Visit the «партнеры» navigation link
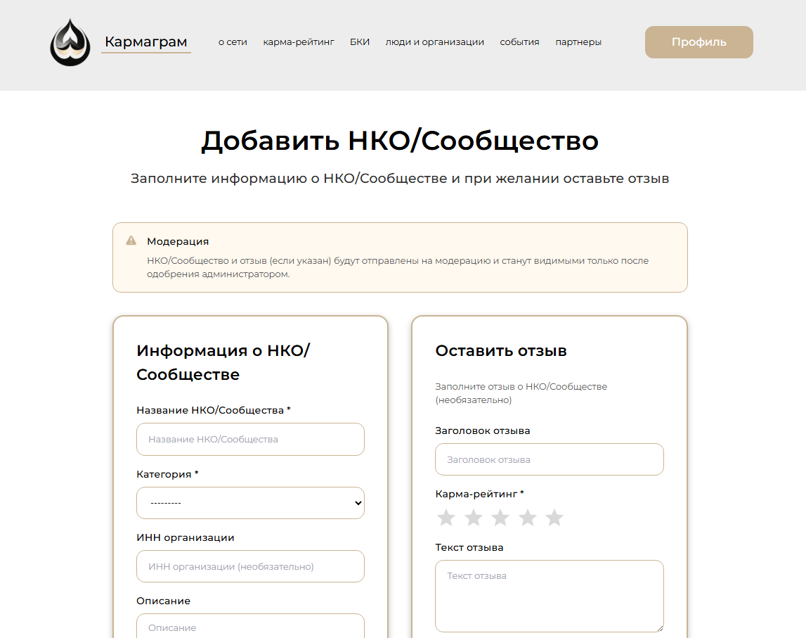The width and height of the screenshot is (806, 638). [578, 42]
